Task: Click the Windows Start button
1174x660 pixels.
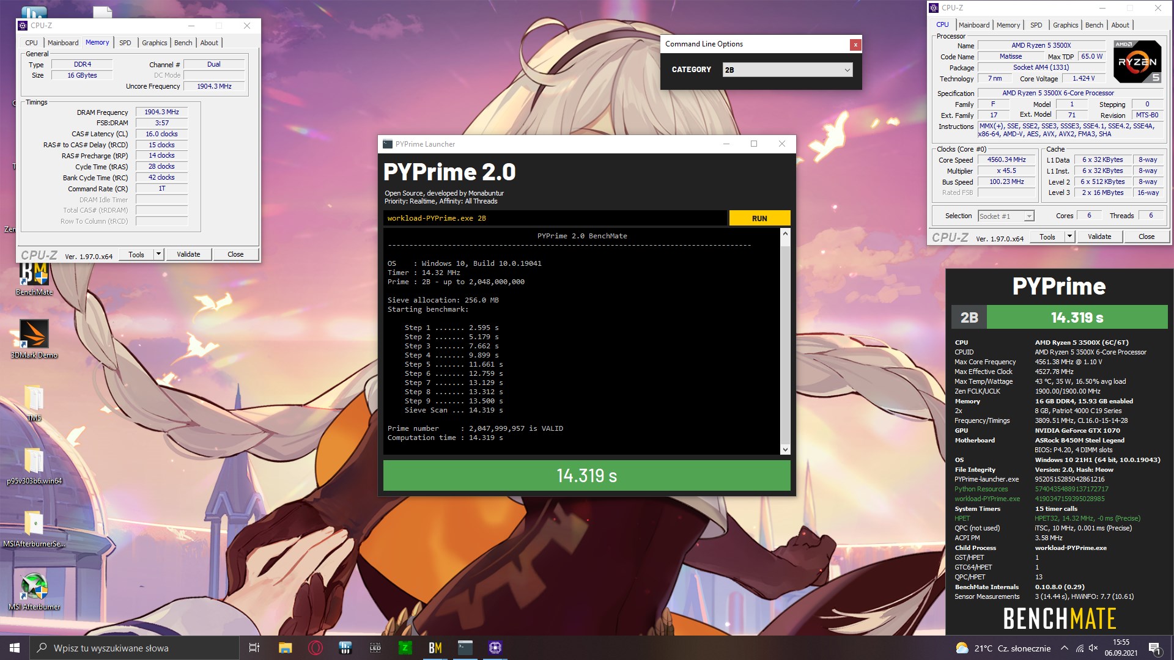Action: pyautogui.click(x=15, y=648)
